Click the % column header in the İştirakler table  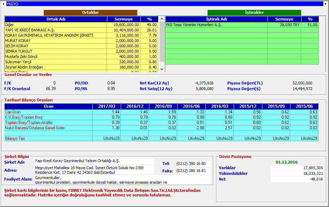click(x=310, y=19)
